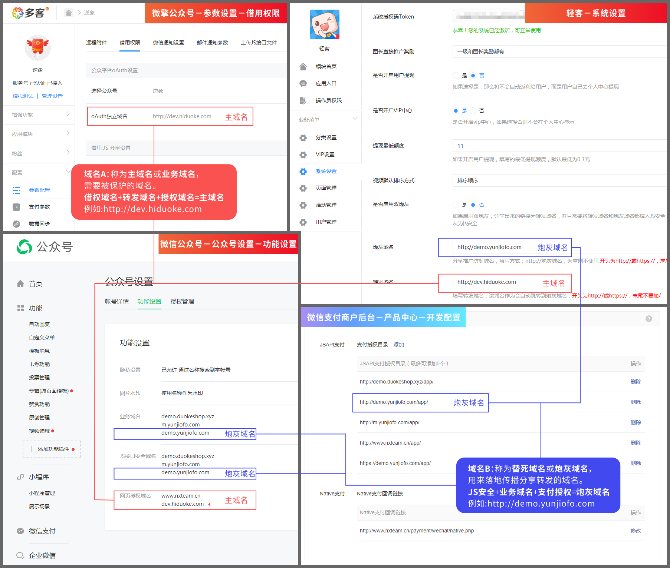Click the 提现最低额度 input field

[559, 146]
